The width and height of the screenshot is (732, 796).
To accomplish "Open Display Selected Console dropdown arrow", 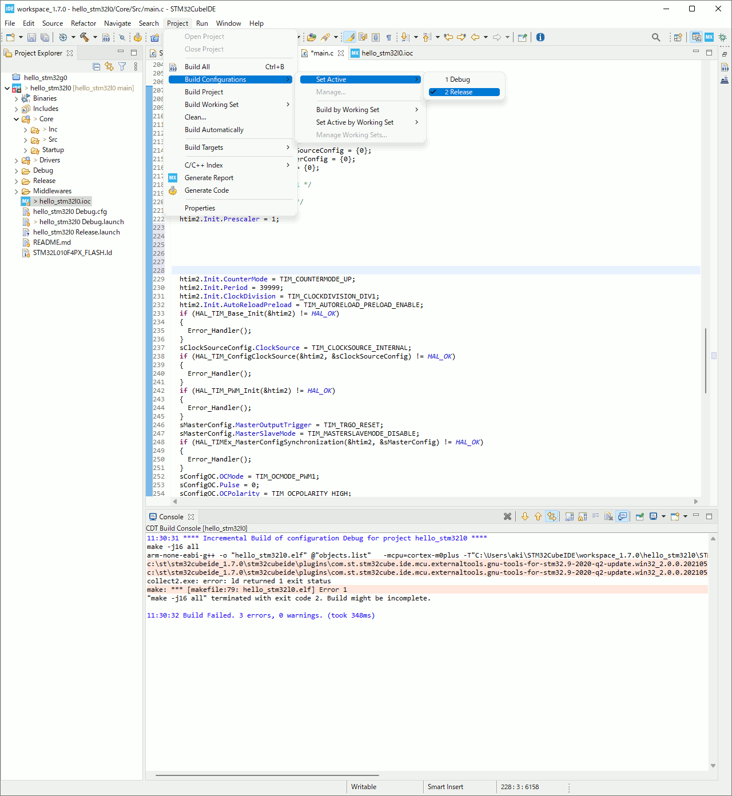I will tap(663, 516).
